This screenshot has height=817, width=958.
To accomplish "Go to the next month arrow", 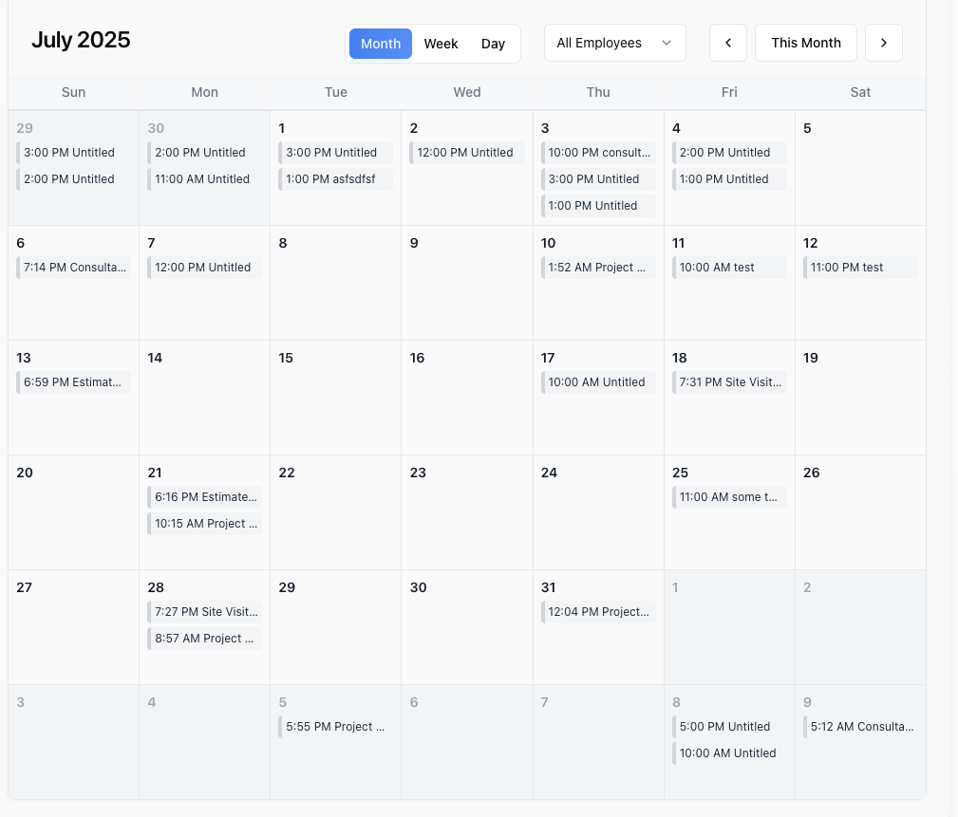I will (x=883, y=43).
